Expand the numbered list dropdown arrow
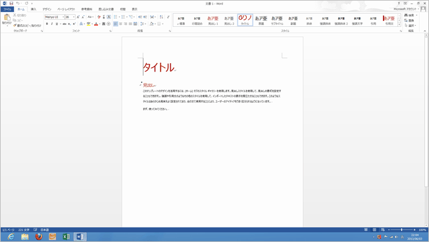 pos(127,17)
